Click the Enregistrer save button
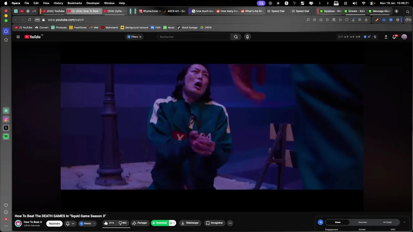The image size is (413, 232). pos(214,223)
